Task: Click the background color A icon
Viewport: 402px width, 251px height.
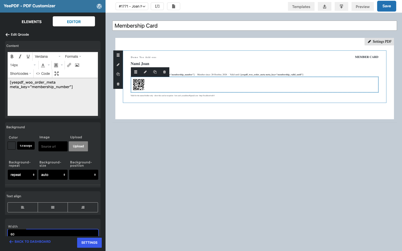Action: tap(56, 65)
